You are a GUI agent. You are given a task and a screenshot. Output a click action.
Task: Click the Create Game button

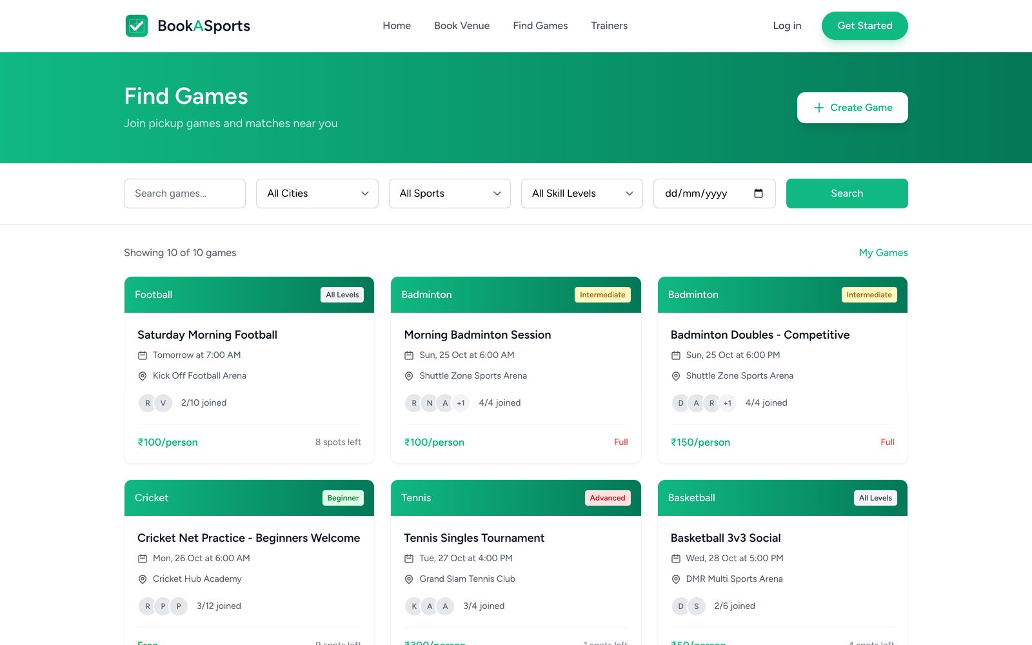853,108
